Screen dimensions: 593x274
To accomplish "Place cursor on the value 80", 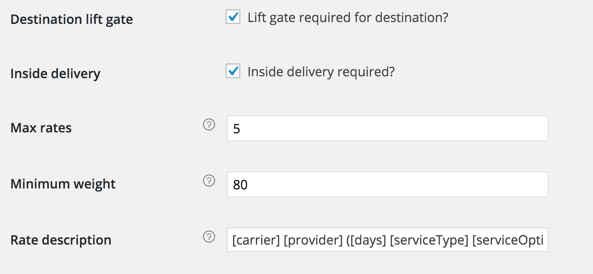I will pyautogui.click(x=240, y=185).
